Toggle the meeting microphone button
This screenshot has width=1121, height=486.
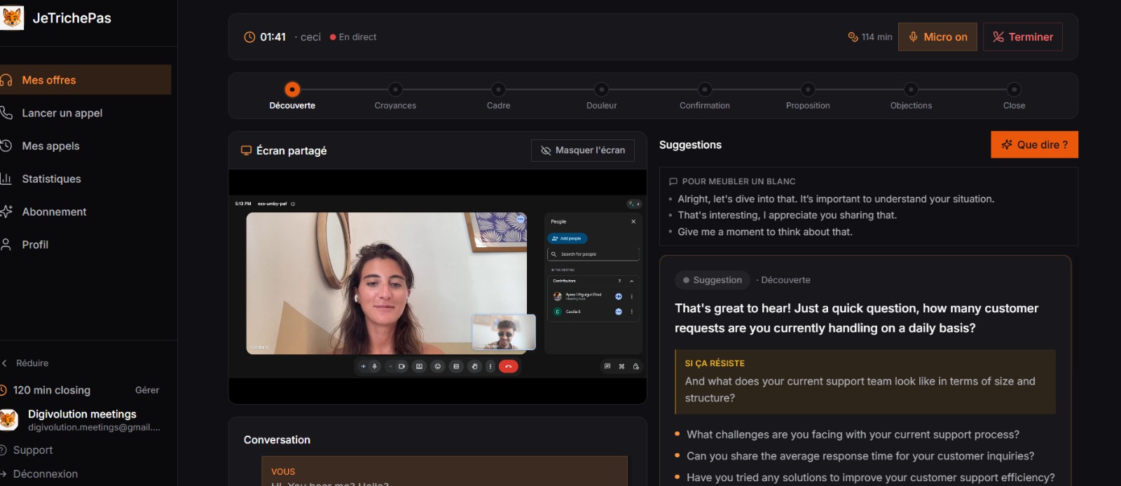tap(374, 366)
